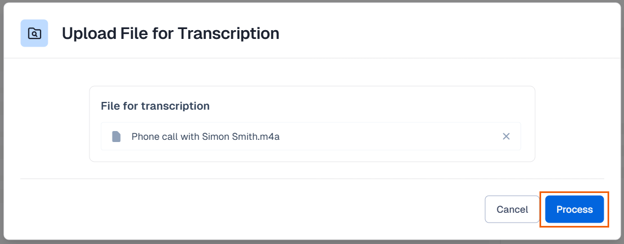Click the gray file glyph in file row
This screenshot has height=244, width=624.
coord(116,137)
